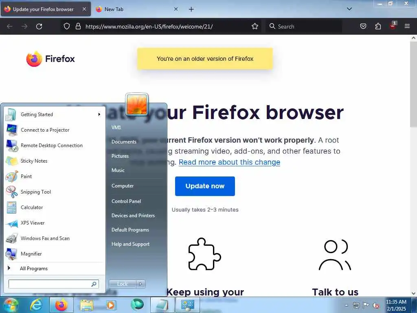
Task: Select the Update your Firefox browser tab
Action: pyautogui.click(x=46, y=9)
